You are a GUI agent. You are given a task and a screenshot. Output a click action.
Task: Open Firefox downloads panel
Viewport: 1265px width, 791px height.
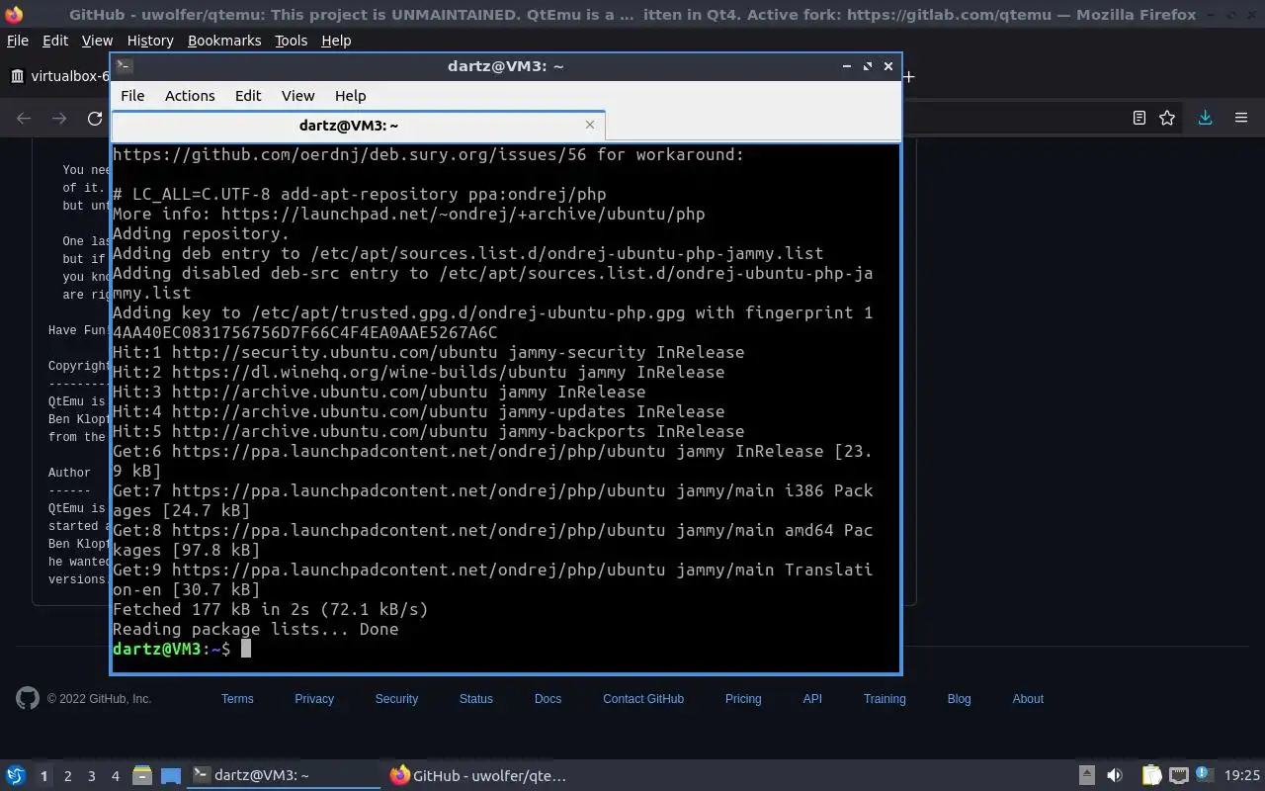(1205, 118)
